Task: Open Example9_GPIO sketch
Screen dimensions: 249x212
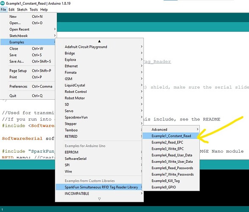Action: pyautogui.click(x=171, y=187)
